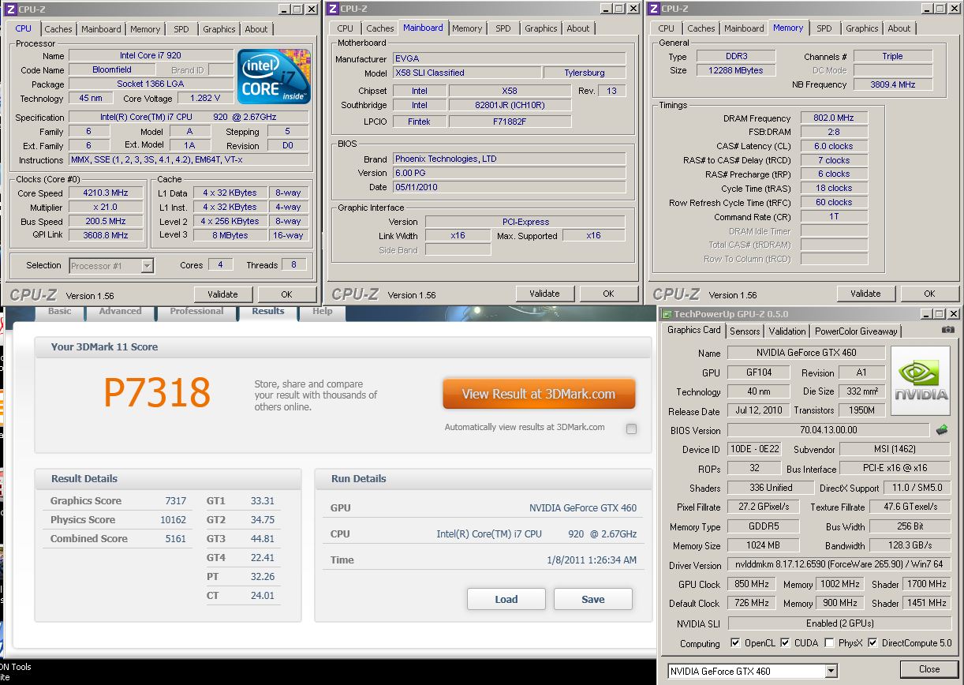Click the Intel Core i7 logo image
Image resolution: width=964 pixels, height=685 pixels.
(x=275, y=77)
